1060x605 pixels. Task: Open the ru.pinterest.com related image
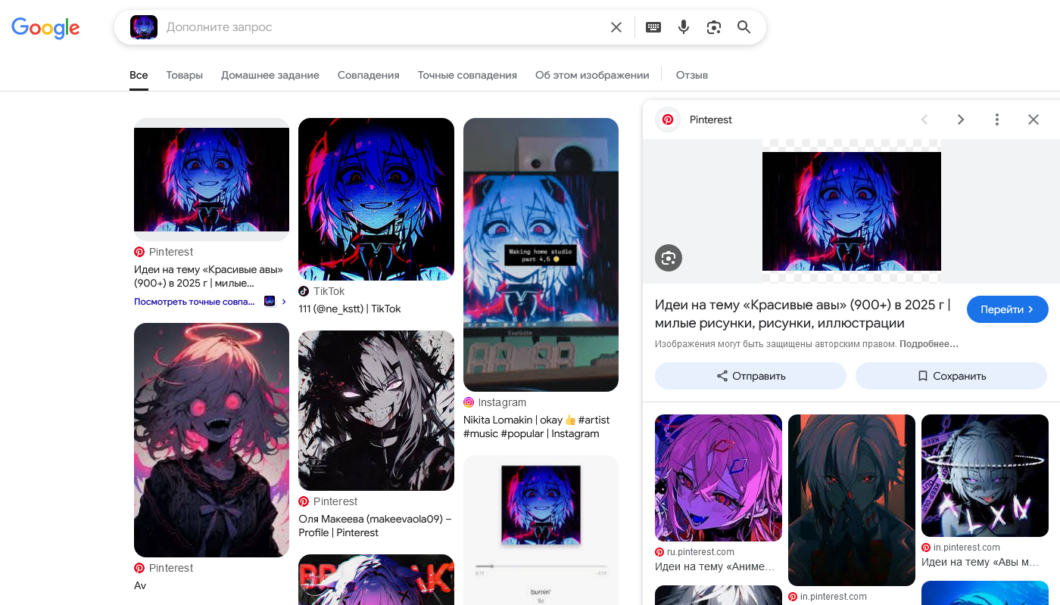pos(719,478)
